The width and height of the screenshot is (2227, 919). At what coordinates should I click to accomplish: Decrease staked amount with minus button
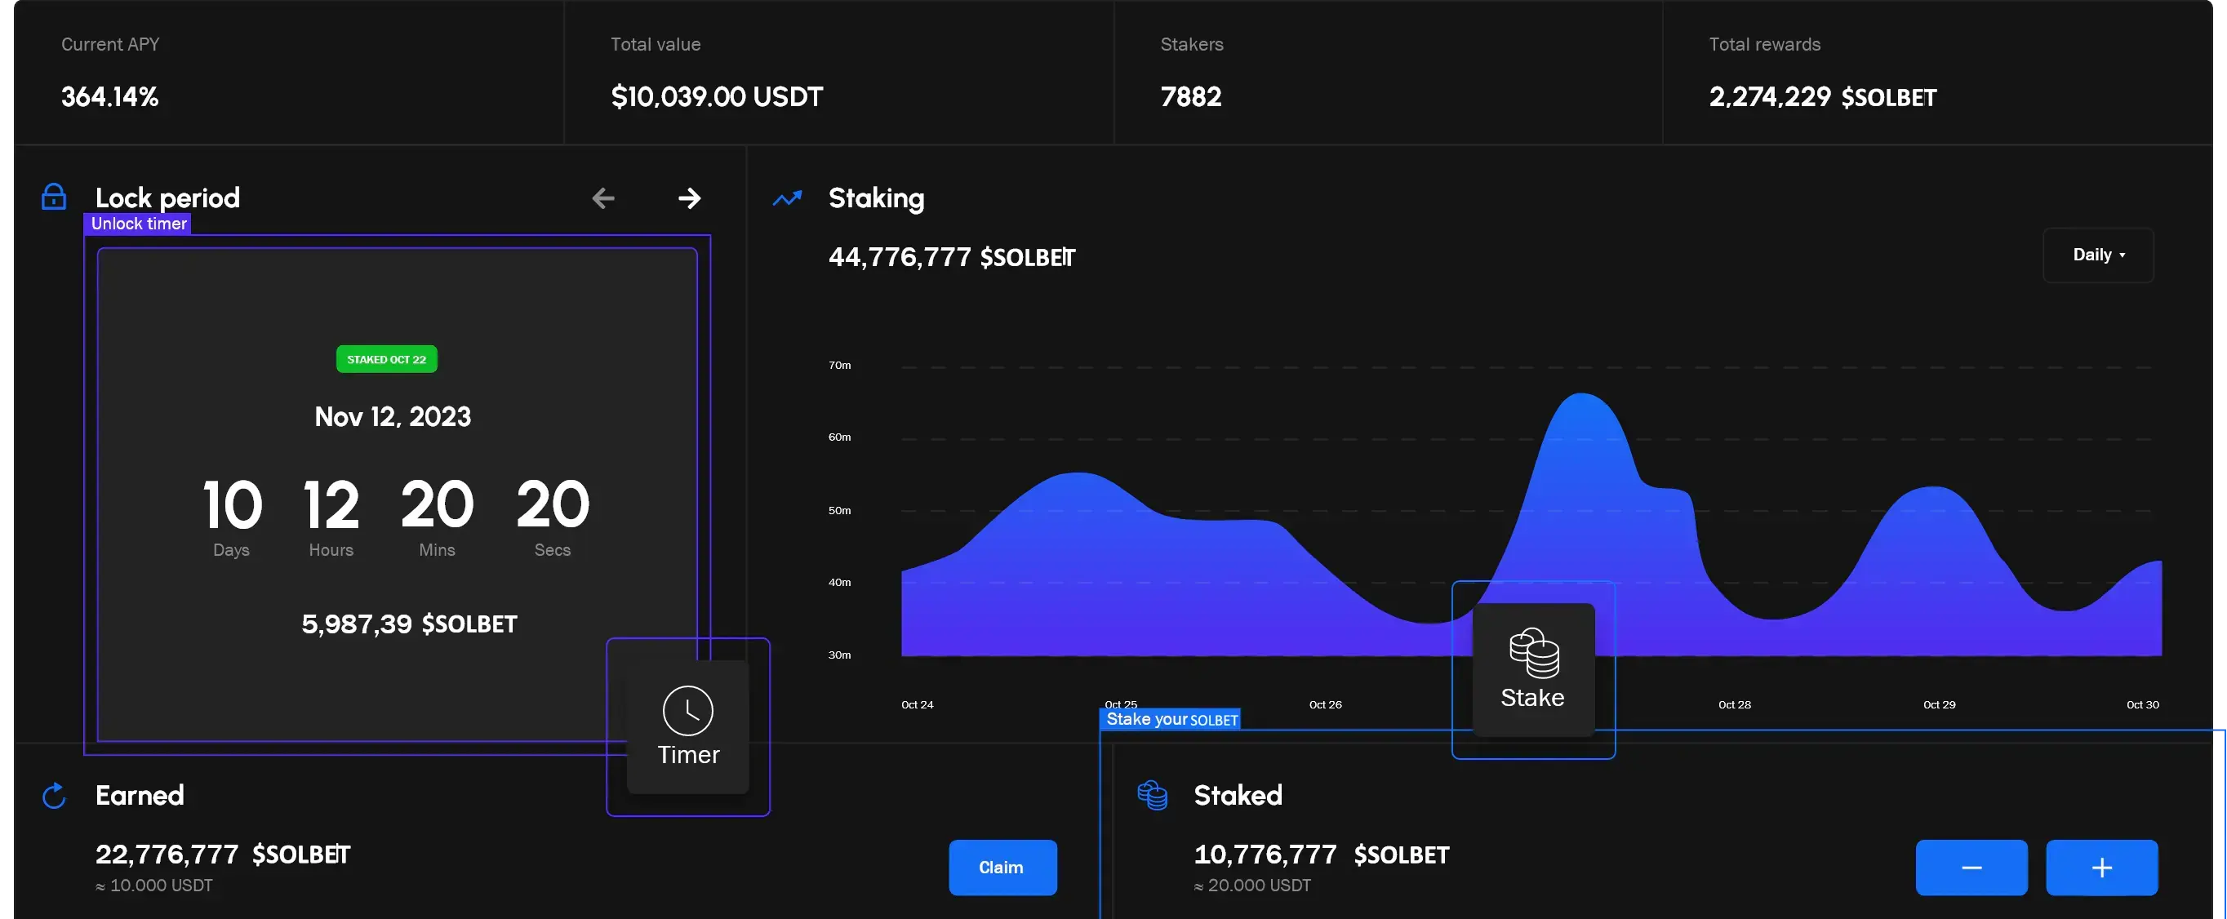(x=1971, y=867)
